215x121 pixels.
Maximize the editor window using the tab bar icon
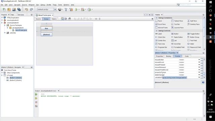click(152, 15)
